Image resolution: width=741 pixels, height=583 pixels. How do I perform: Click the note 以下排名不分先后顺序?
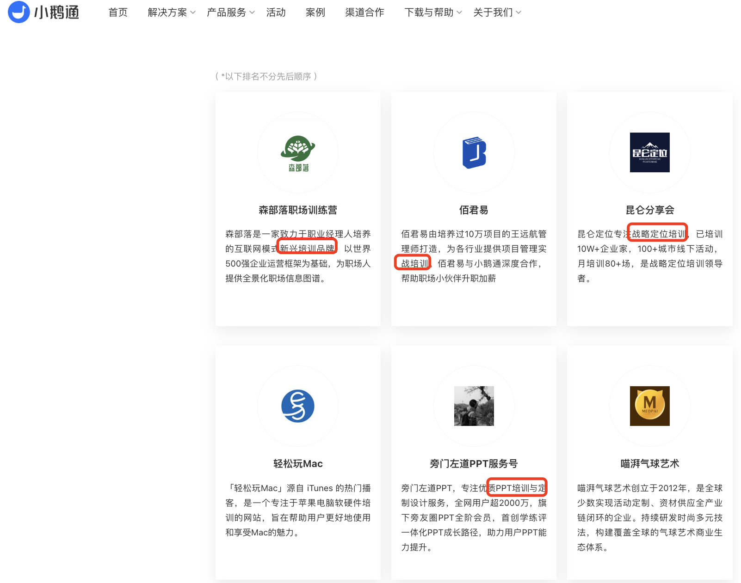(266, 76)
